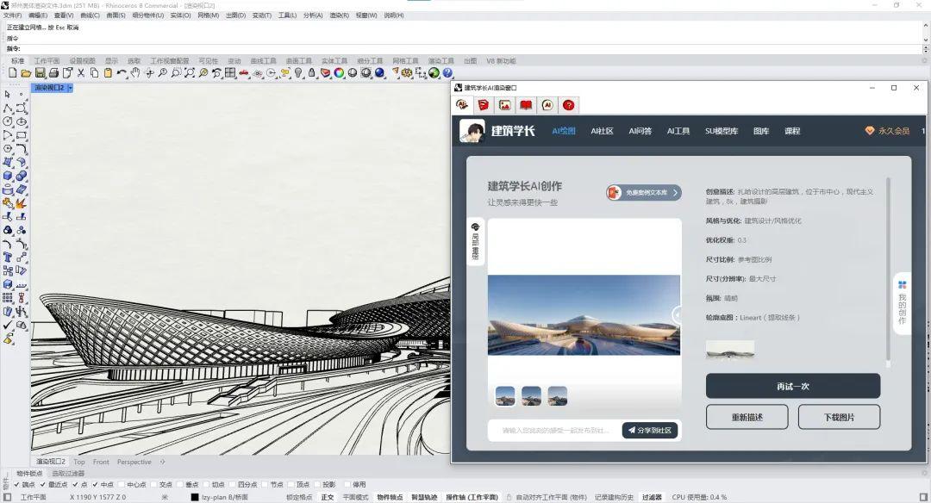The image size is (931, 503).
Task: Click the SketchUp-style red icon in AI window
Action: 484,105
